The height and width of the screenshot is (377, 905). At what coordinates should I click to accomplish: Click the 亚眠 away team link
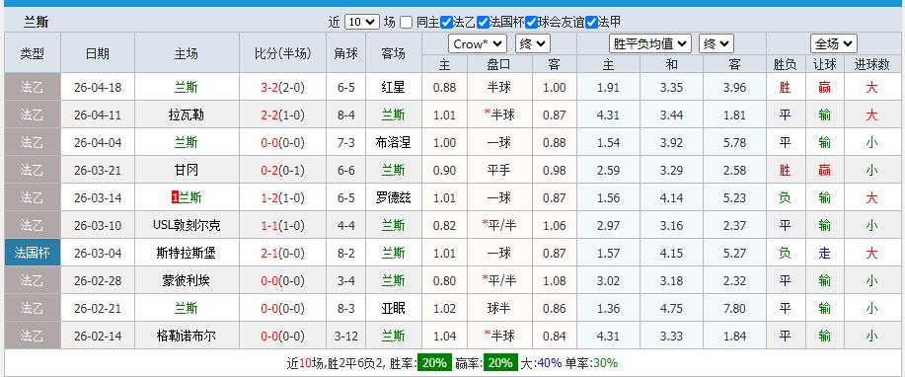click(393, 308)
